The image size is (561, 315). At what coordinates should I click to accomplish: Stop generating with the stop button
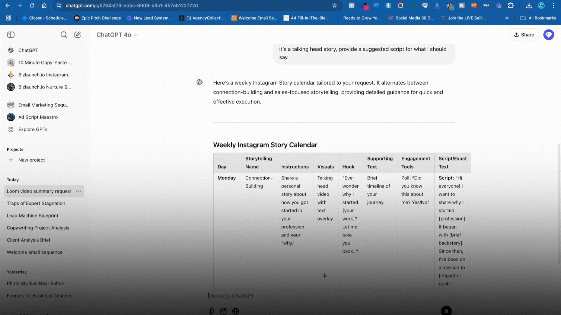[x=446, y=311]
